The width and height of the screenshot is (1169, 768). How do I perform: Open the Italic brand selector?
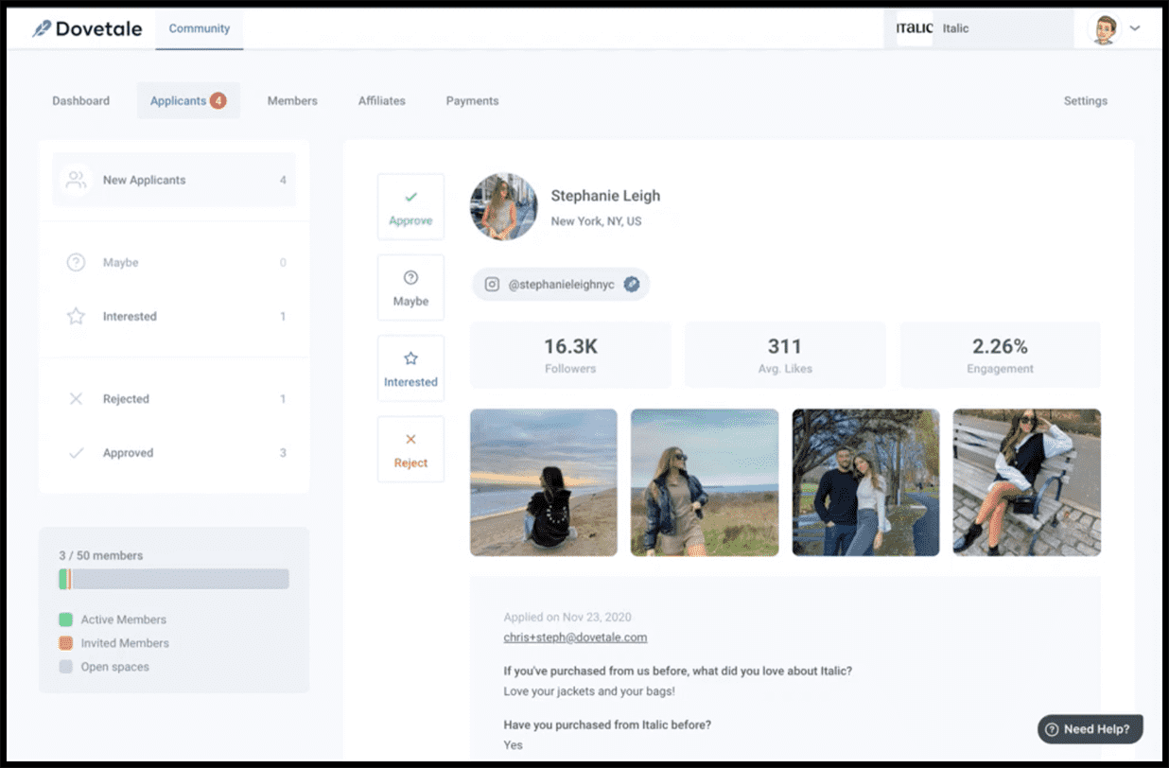(x=979, y=28)
